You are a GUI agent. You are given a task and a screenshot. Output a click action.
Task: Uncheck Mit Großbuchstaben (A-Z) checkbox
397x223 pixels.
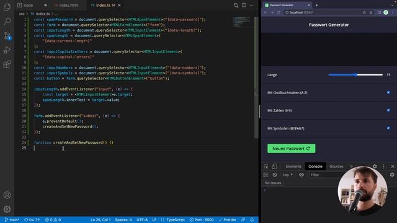tap(388, 92)
